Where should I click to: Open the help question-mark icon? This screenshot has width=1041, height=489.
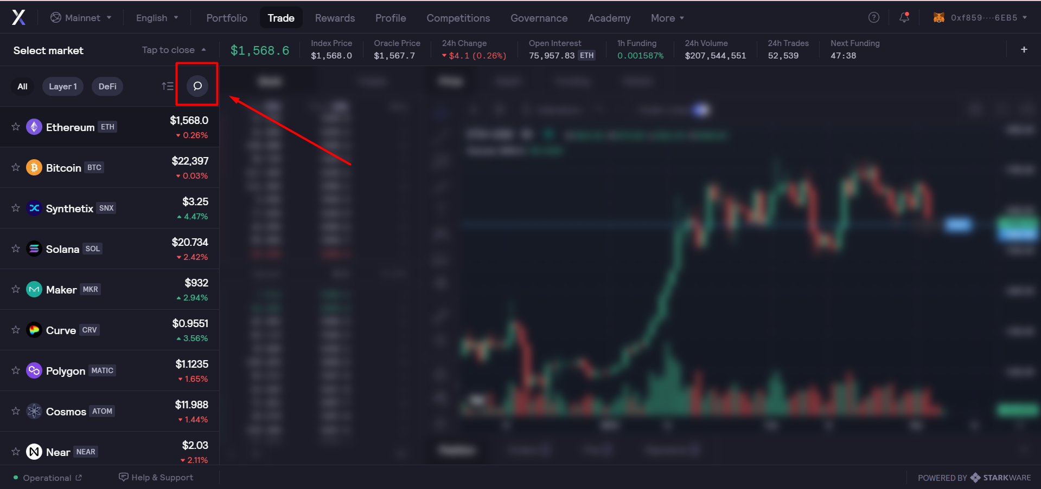873,17
